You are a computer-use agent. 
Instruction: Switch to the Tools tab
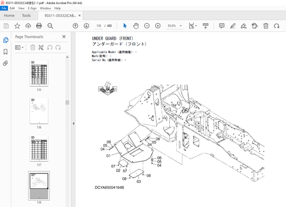click(26, 16)
